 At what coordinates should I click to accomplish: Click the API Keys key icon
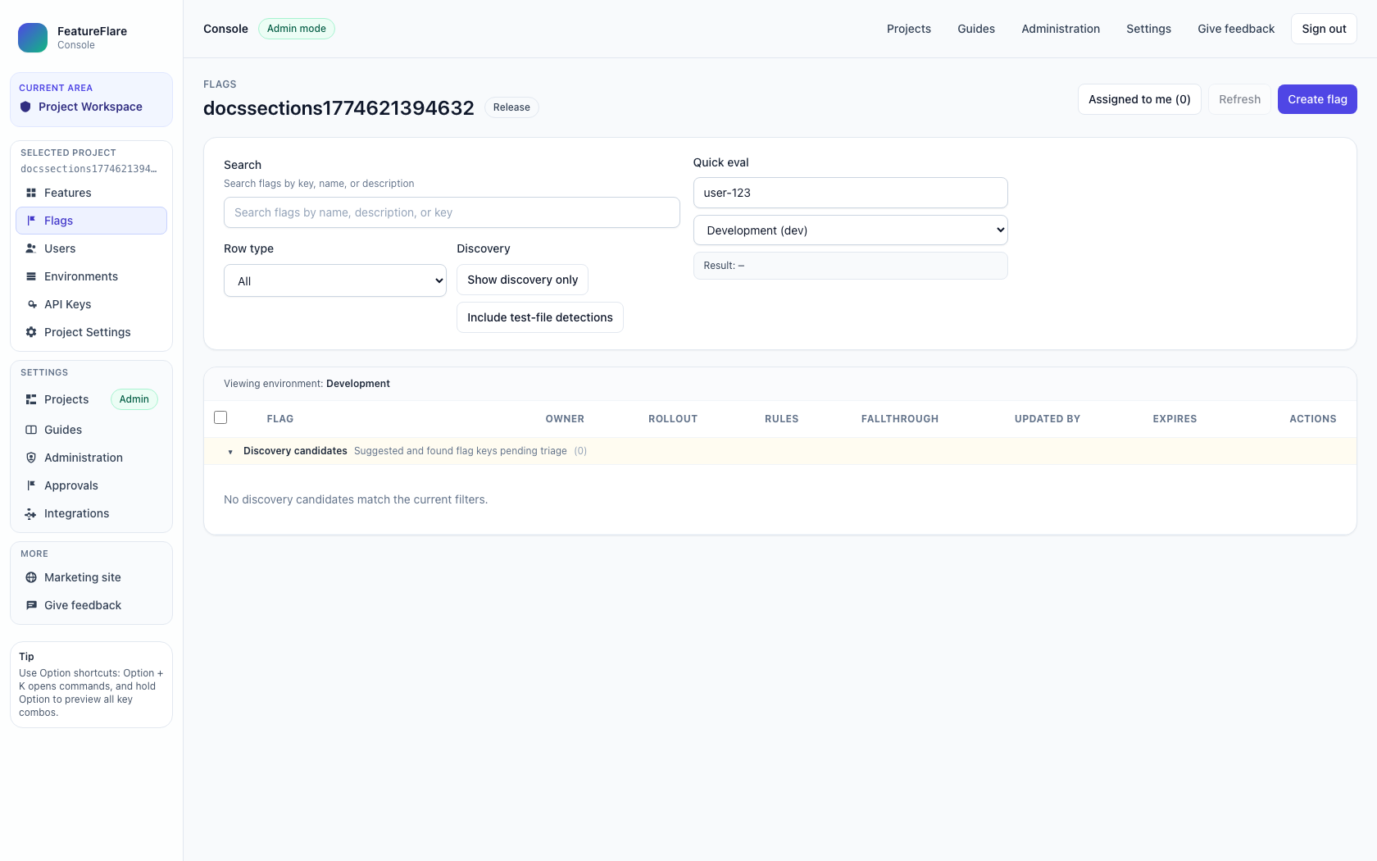(x=31, y=304)
